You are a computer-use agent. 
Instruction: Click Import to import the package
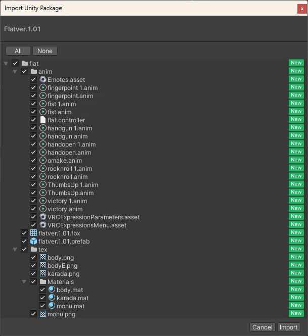coord(288,327)
